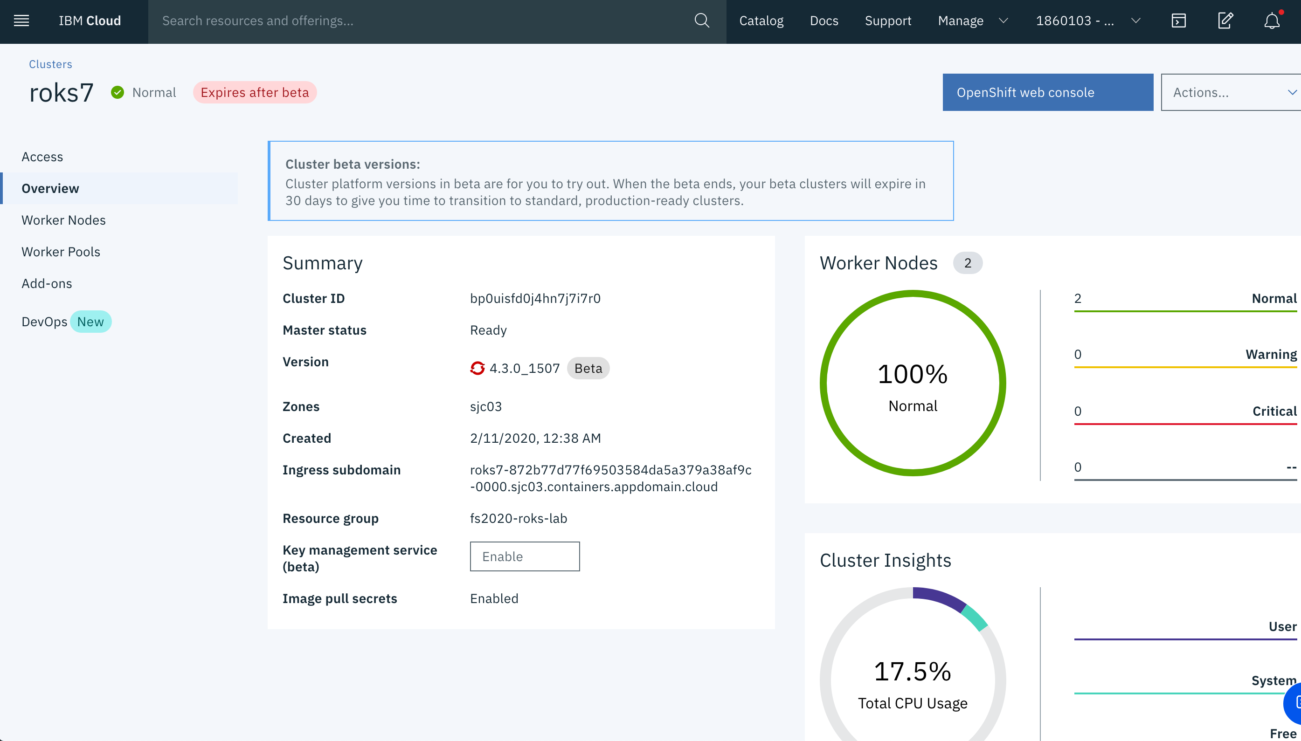Click the purple User usage bar

tap(1185, 639)
